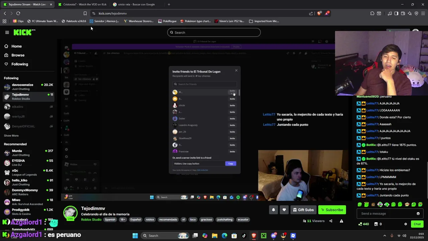Click Tejodimmv's profile avatar
This screenshot has width=428, height=241.
coord(70,213)
